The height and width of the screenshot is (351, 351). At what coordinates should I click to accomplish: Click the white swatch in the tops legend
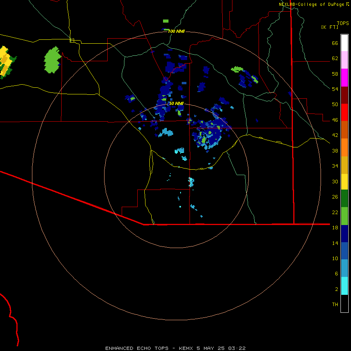click(x=344, y=43)
